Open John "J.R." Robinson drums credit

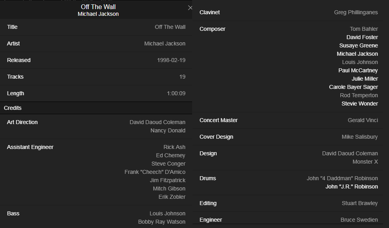pyautogui.click(x=352, y=187)
